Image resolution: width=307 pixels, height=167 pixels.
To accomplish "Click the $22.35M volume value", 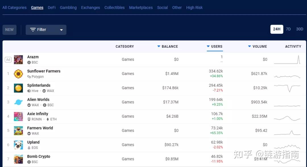I will (x=260, y=116).
